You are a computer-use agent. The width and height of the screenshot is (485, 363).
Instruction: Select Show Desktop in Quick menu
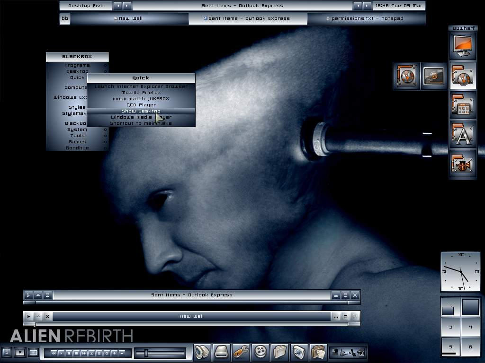click(141, 111)
